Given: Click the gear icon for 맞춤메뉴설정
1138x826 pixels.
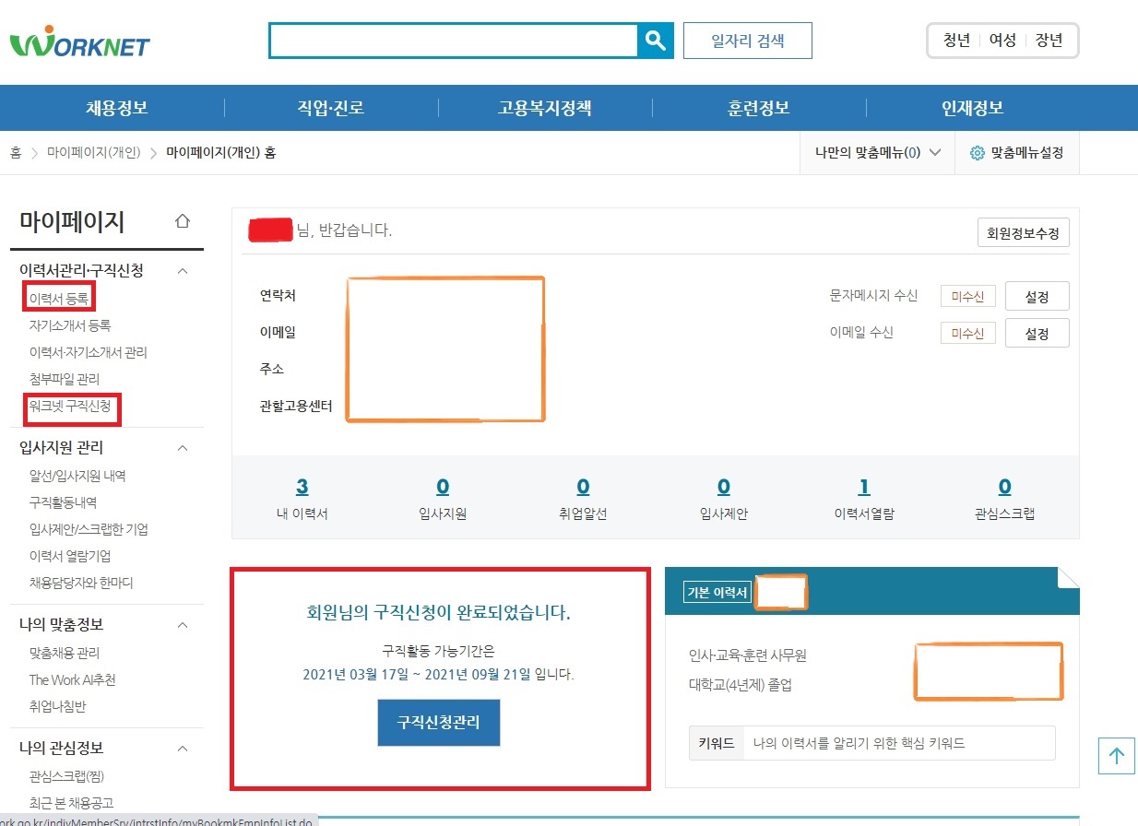Looking at the screenshot, I should point(978,153).
